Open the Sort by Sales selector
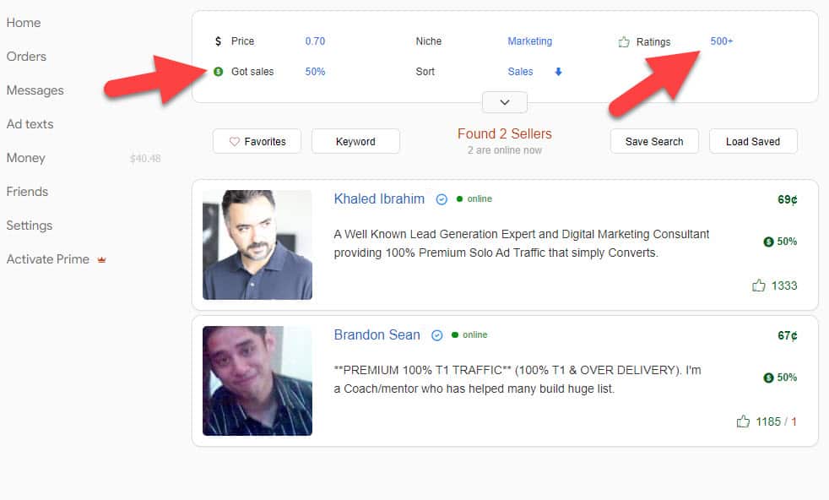The height and width of the screenshot is (500, 829). tap(520, 72)
